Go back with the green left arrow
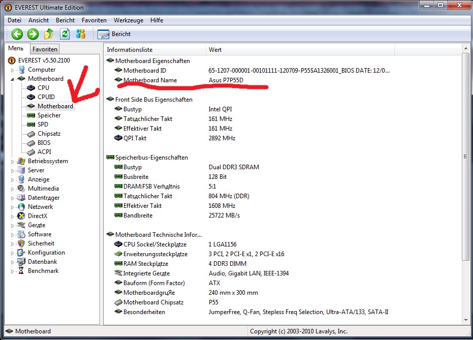 pyautogui.click(x=17, y=34)
